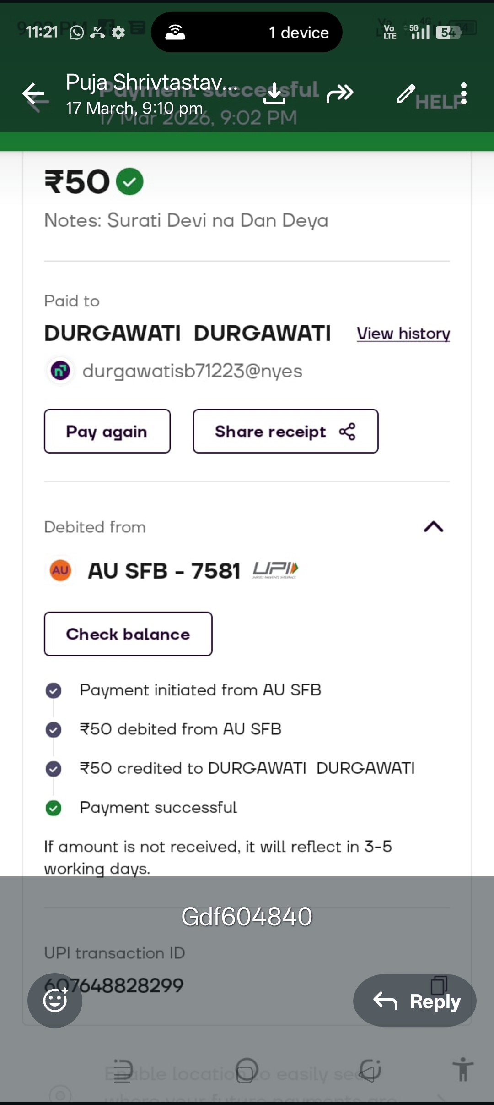
Task: Forward the image with the double-arrow icon
Action: click(340, 93)
